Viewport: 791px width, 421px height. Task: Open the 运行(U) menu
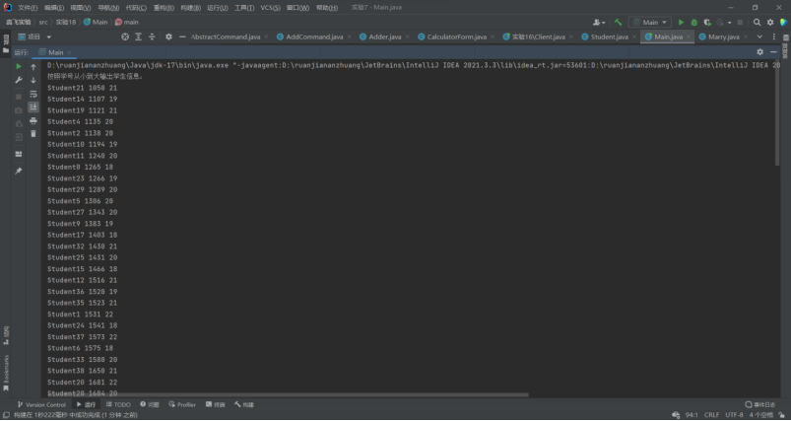[x=218, y=8]
